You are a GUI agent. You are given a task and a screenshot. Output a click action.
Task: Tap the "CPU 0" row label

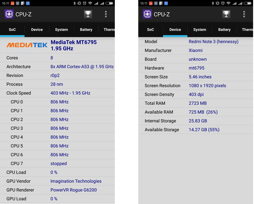[17, 102]
